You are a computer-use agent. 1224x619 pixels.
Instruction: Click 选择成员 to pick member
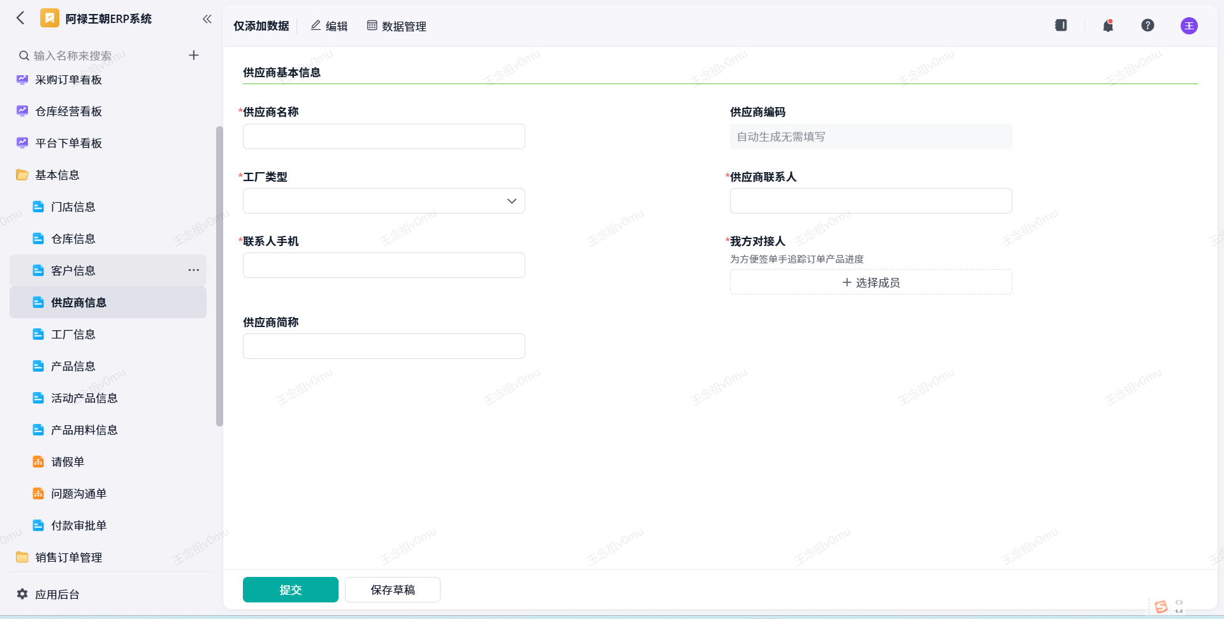(x=871, y=282)
